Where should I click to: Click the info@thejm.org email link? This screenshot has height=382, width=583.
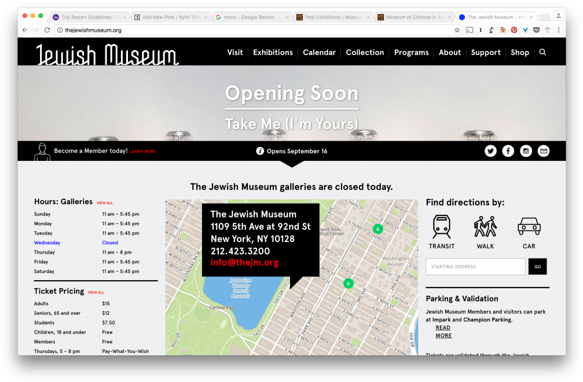(244, 262)
